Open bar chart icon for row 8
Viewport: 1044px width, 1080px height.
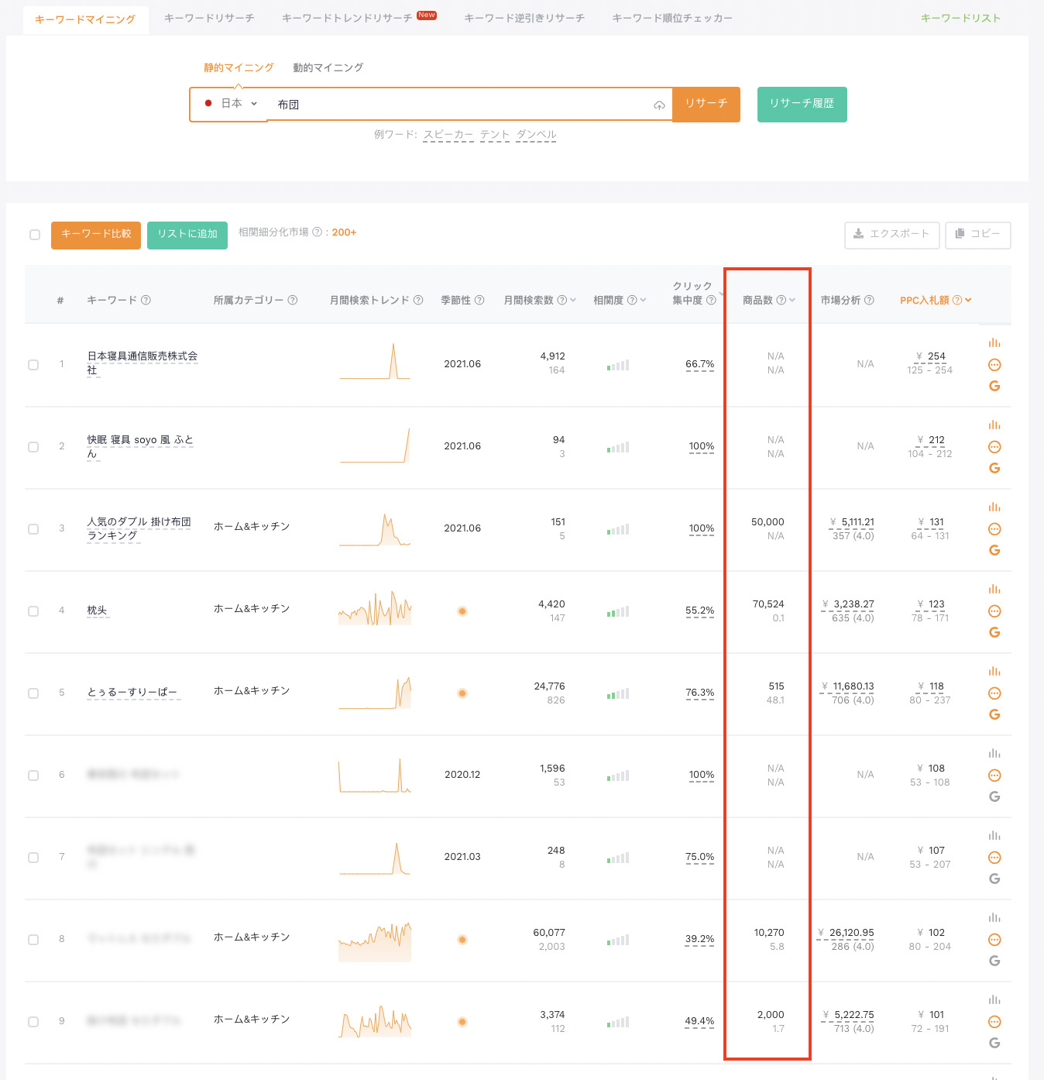click(994, 917)
